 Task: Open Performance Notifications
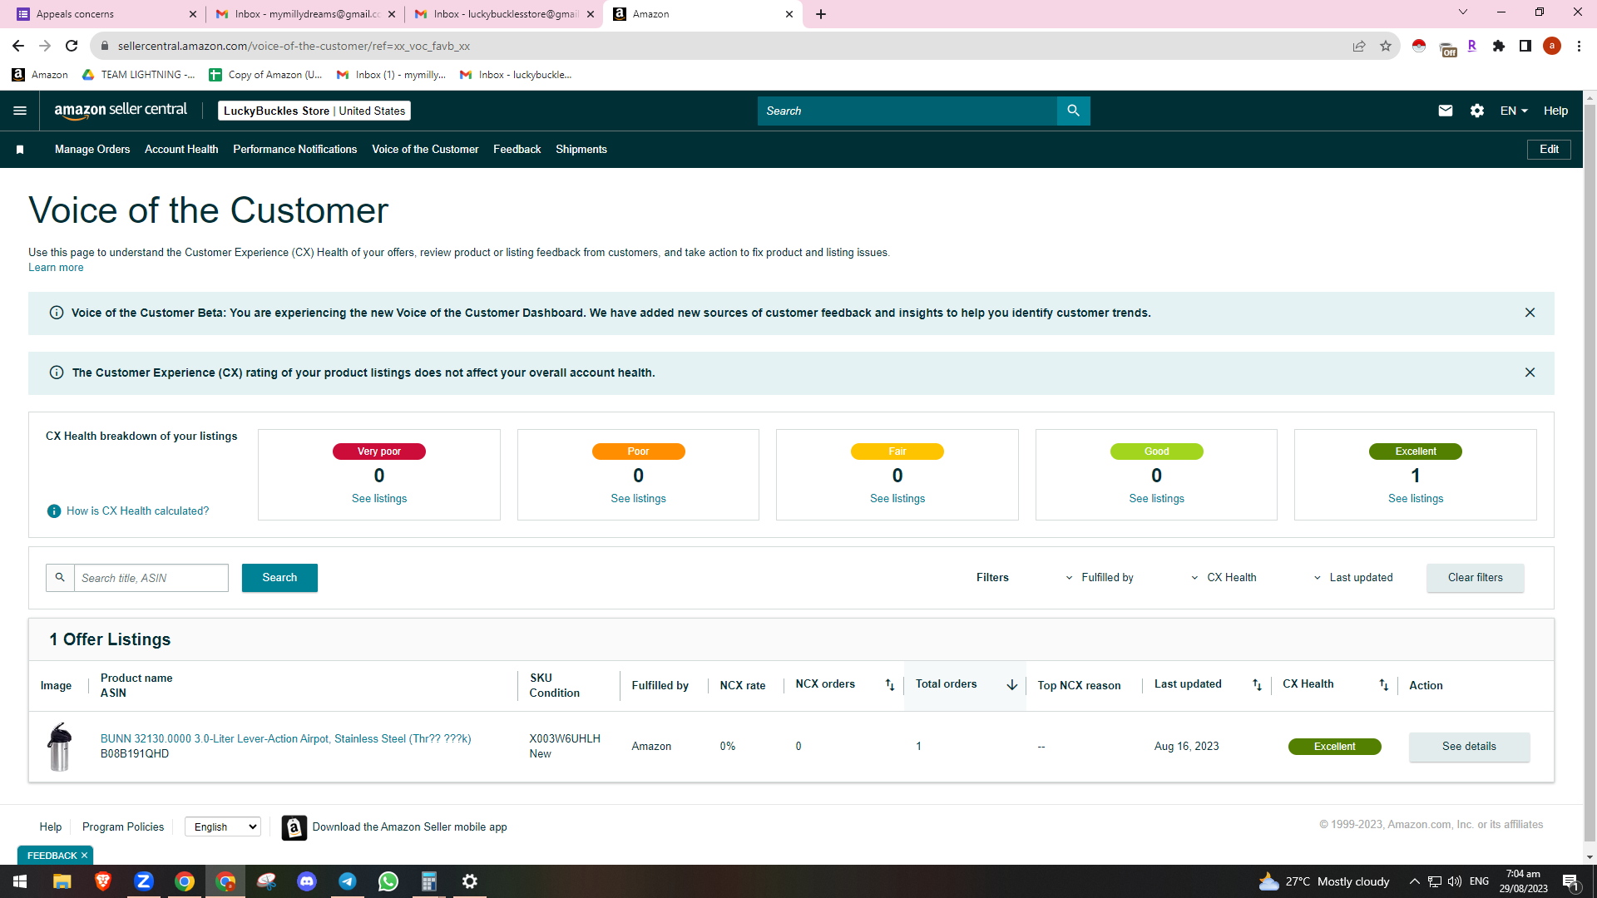click(x=295, y=150)
